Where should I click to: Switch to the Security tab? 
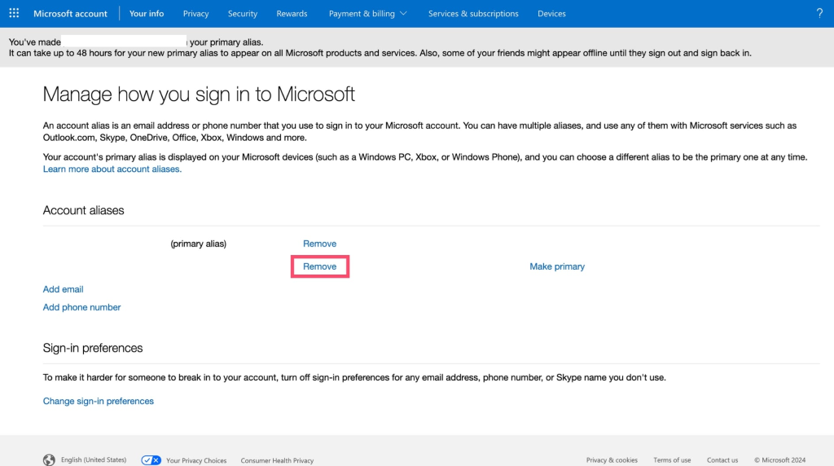click(243, 13)
